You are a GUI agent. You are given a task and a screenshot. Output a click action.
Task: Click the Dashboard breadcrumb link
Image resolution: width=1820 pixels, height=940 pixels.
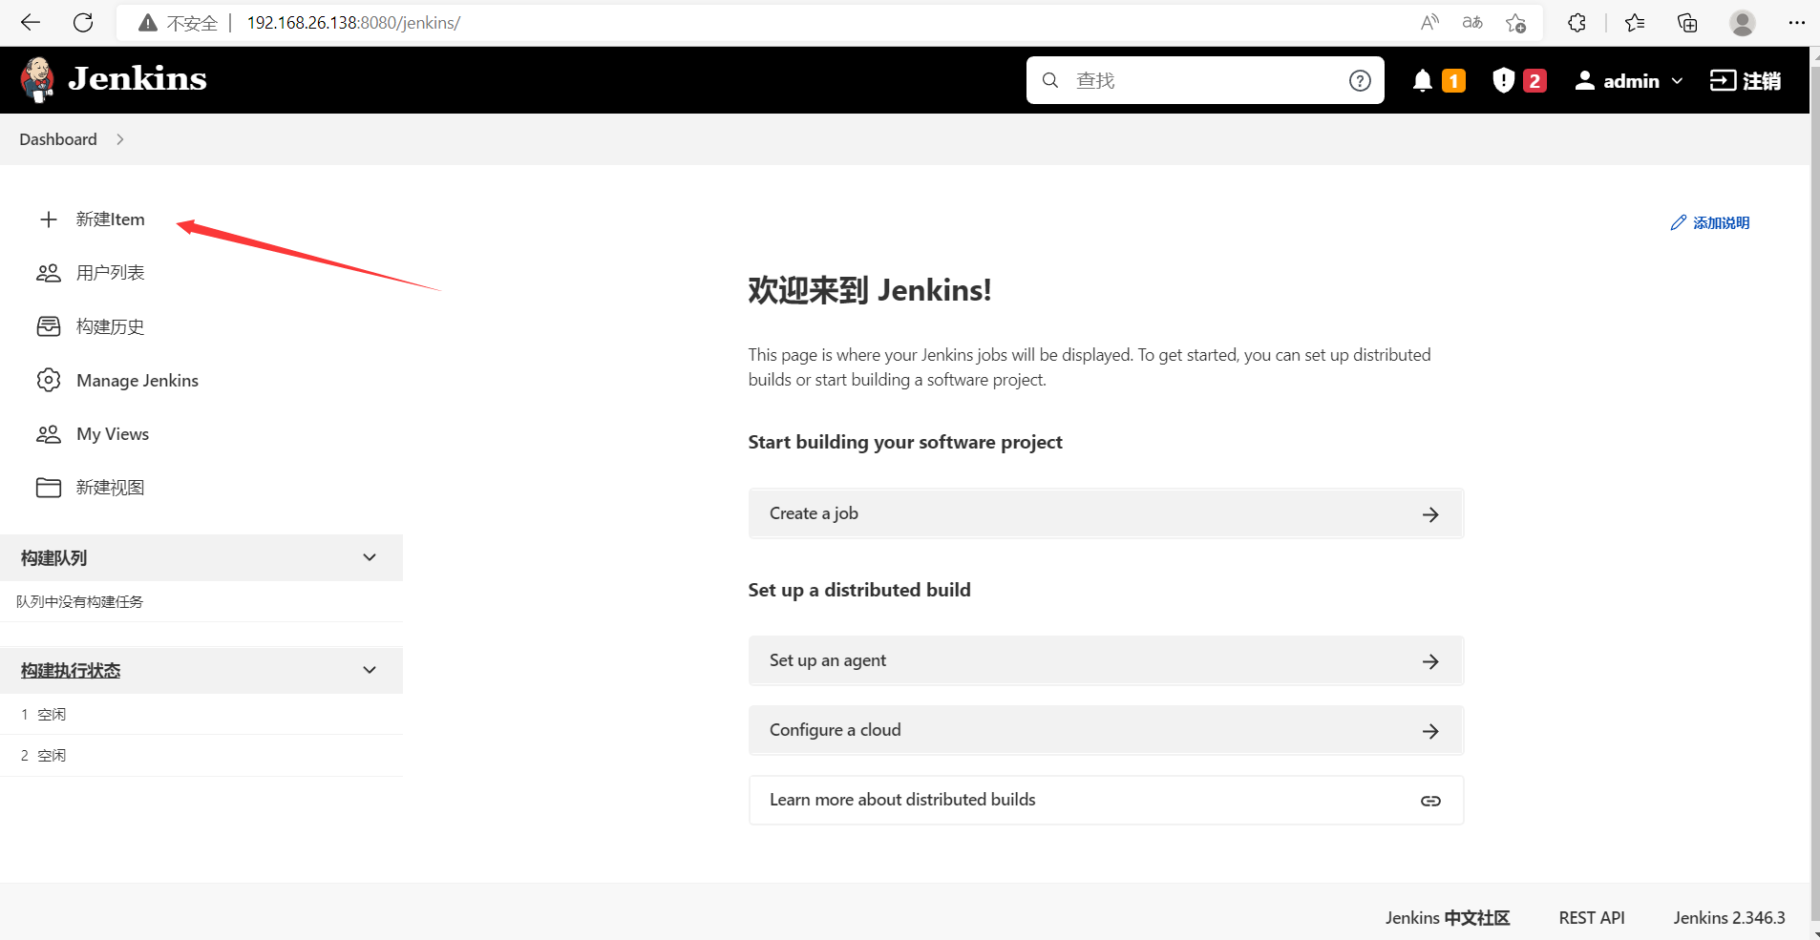click(x=58, y=139)
